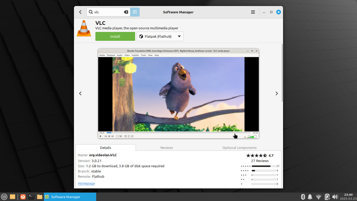Open the Flatpak (Flathub) source dropdown
This screenshot has width=357, height=201.
pyautogui.click(x=160, y=36)
